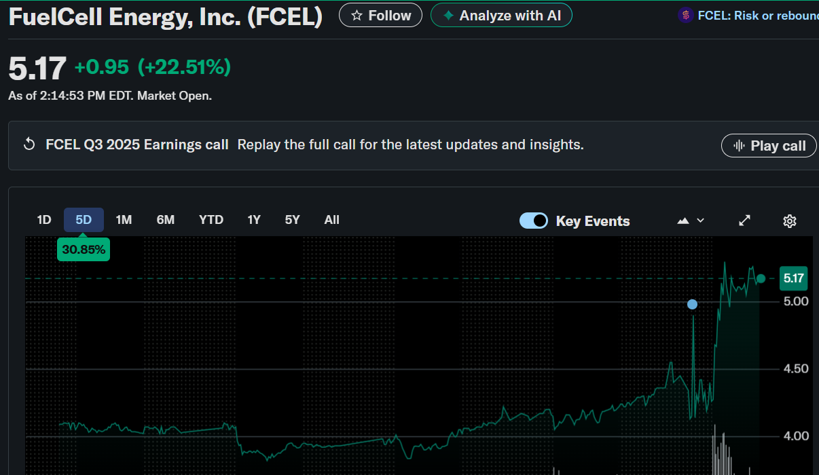Image resolution: width=819 pixels, height=475 pixels.
Task: Toggle the Key Events switch off
Action: point(534,221)
